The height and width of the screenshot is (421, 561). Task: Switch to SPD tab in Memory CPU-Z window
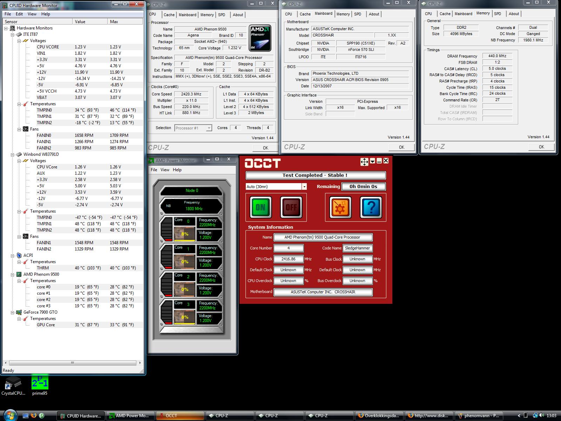click(498, 14)
